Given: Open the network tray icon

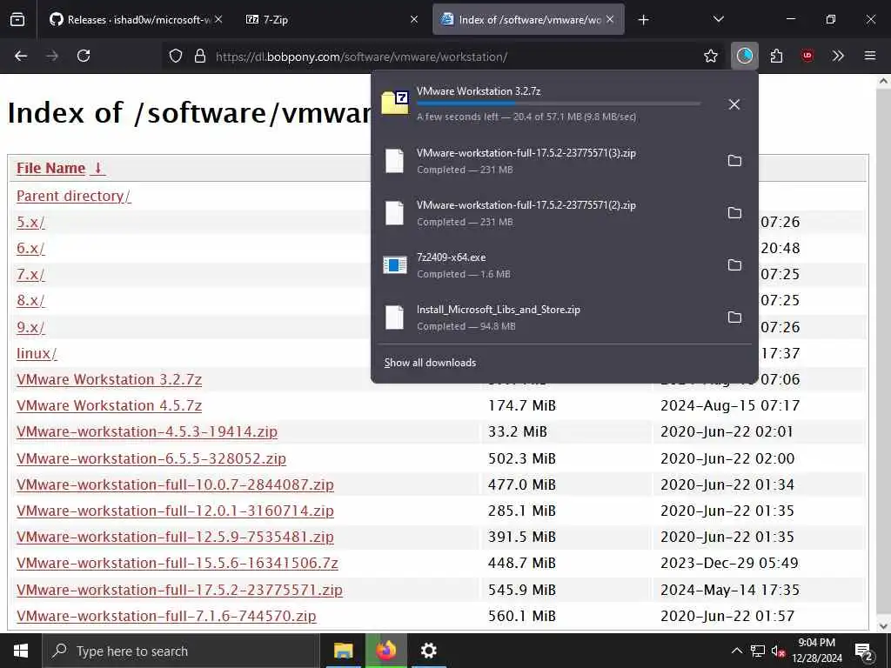Looking at the screenshot, I should 758,651.
